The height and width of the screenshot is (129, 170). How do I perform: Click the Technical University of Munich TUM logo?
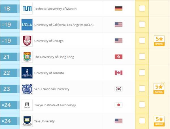pyautogui.click(x=27, y=9)
